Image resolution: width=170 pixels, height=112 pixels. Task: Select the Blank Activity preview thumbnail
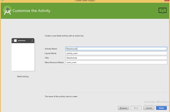tap(23, 54)
